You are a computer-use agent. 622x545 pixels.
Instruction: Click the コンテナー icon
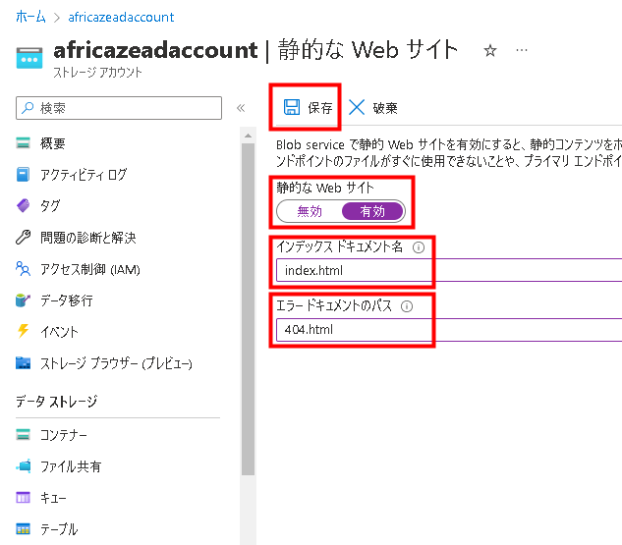[x=23, y=434]
